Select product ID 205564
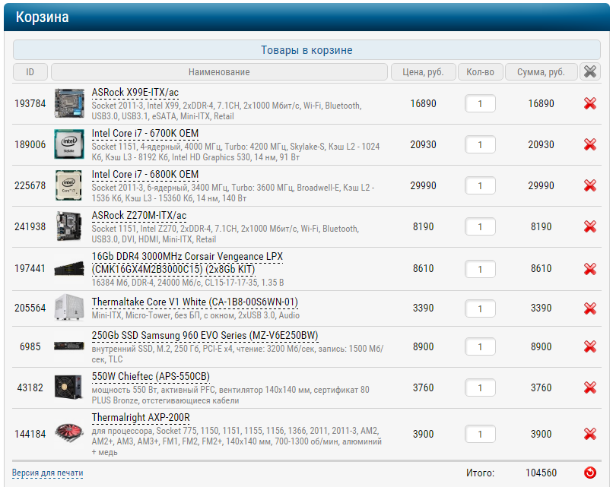The image size is (613, 487). tap(30, 308)
